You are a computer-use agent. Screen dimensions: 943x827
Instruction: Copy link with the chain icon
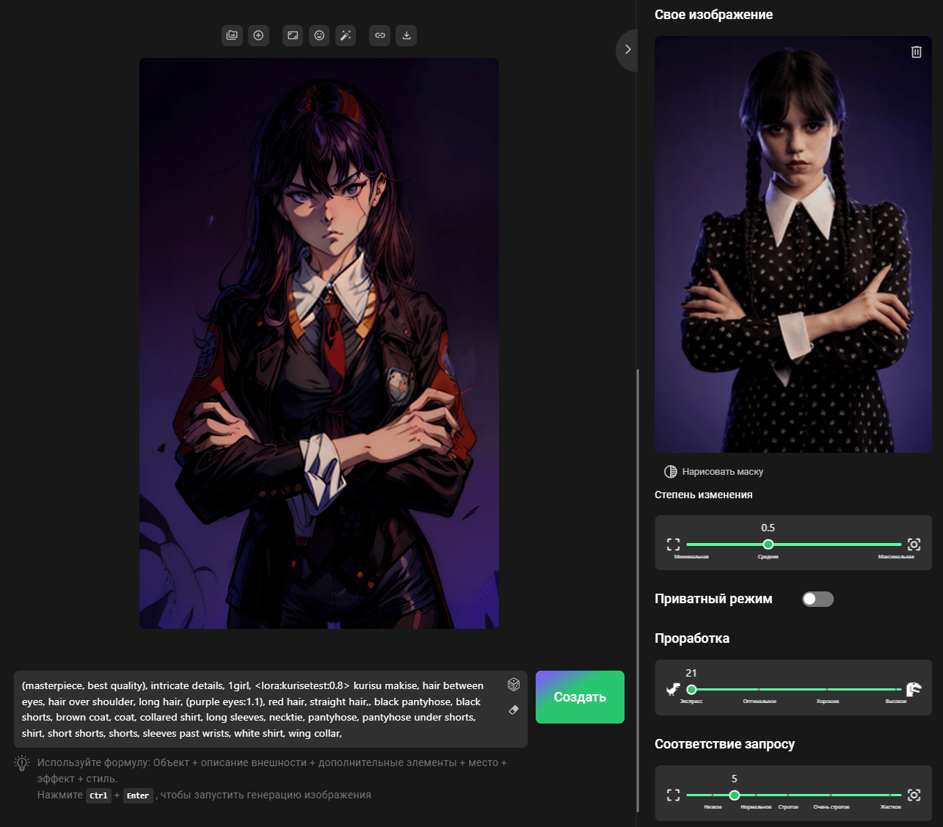click(379, 35)
